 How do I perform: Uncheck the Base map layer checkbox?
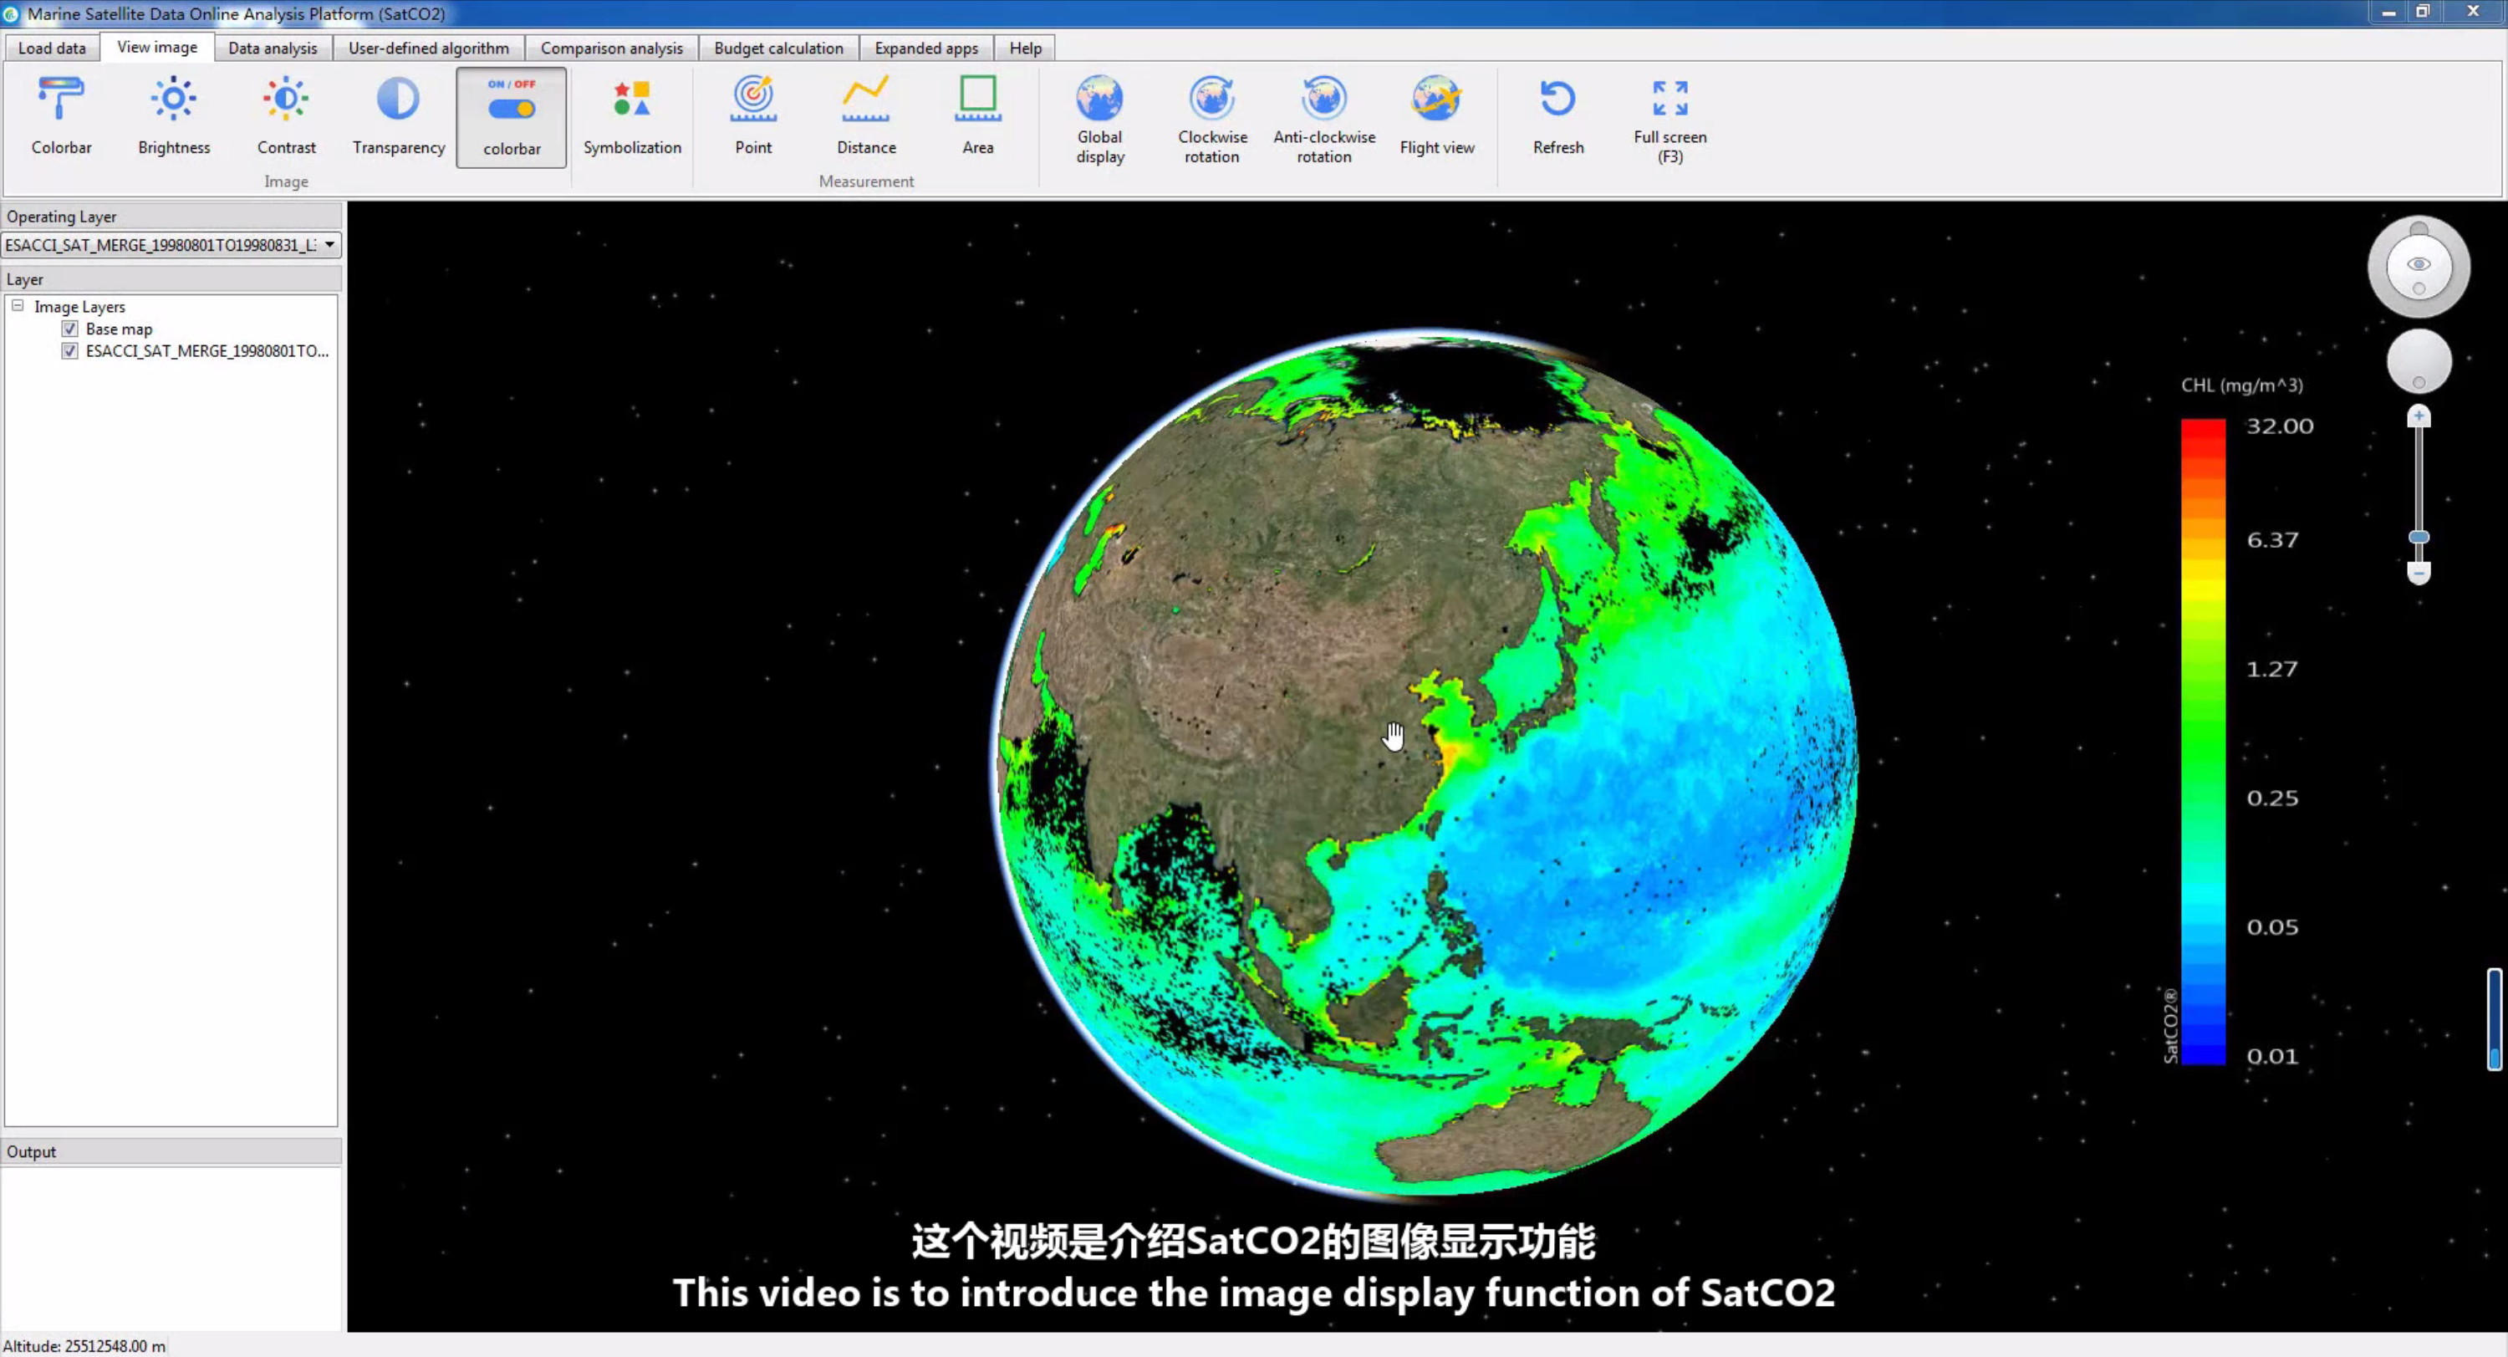pos(69,329)
